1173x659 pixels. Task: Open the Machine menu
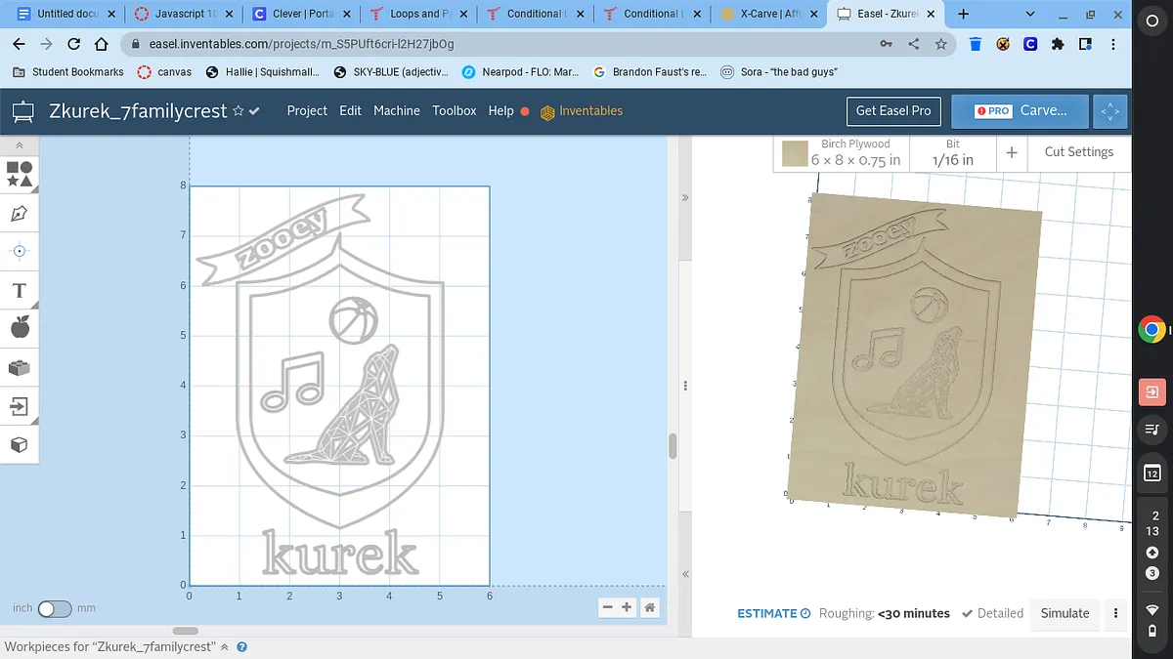[x=397, y=111]
